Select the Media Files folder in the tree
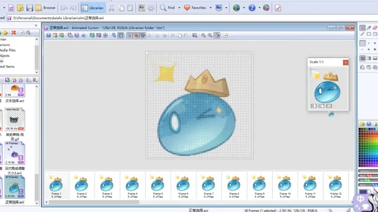378x212 pixels. click(x=8, y=50)
